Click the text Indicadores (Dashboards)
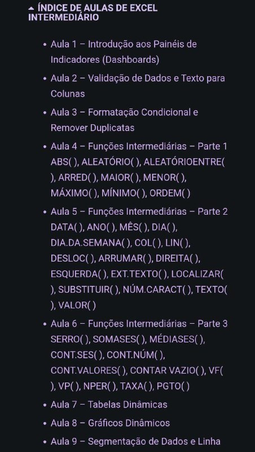The width and height of the screenshot is (255, 452). (x=105, y=60)
